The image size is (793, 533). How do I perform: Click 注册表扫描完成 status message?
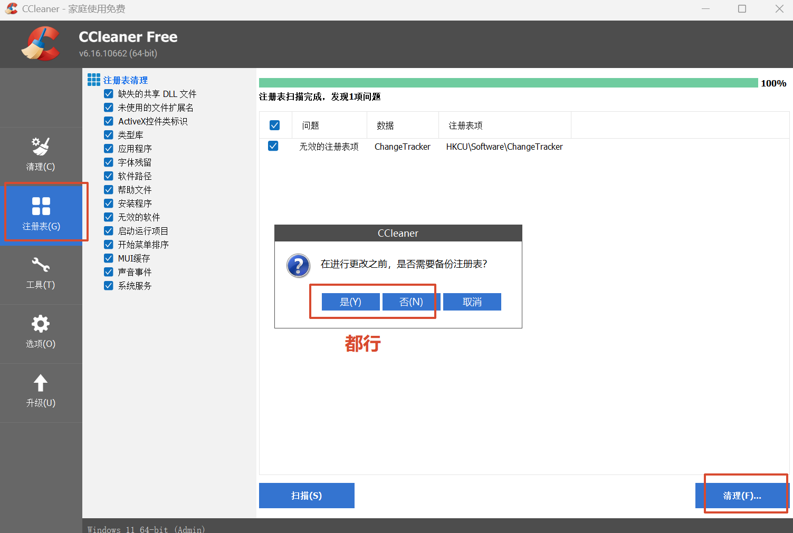[320, 96]
